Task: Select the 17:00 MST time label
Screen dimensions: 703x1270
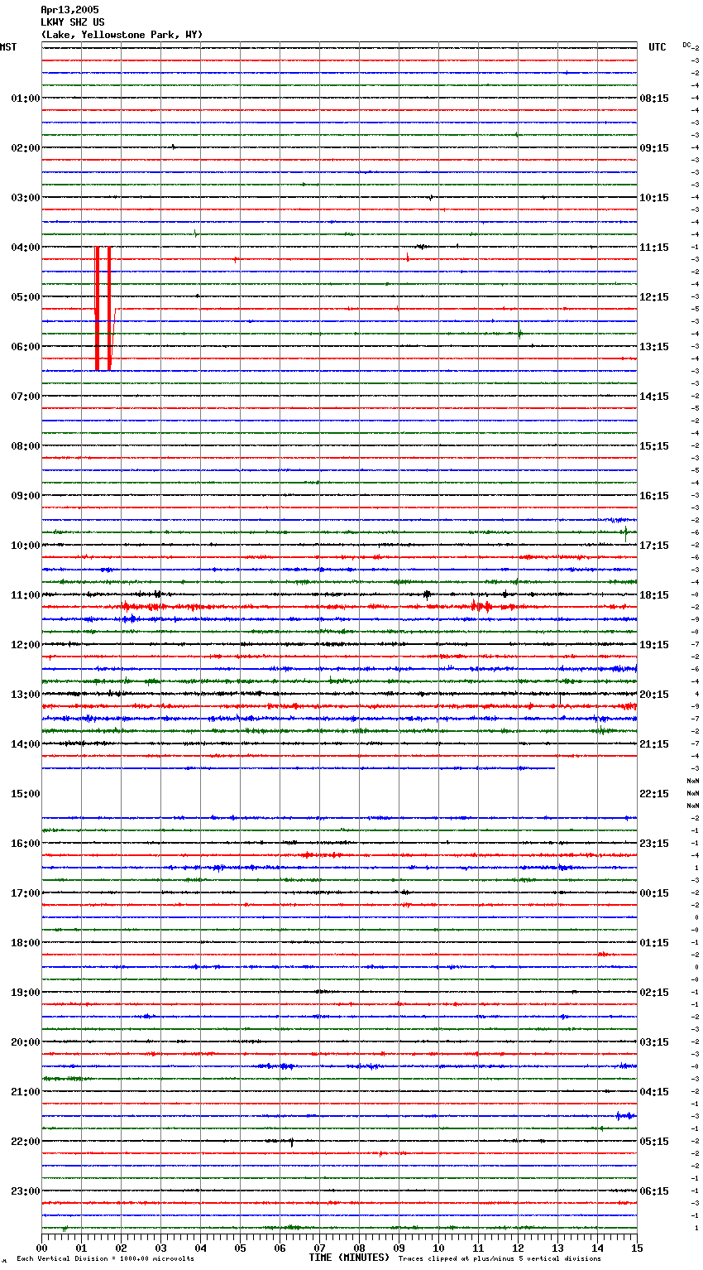Action: click(26, 893)
